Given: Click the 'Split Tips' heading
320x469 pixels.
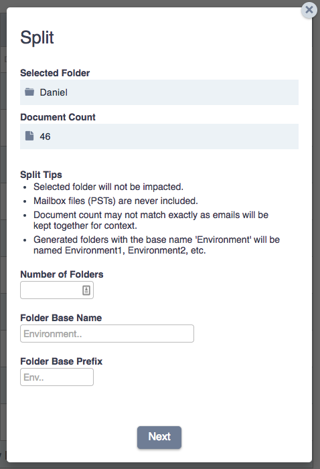Looking at the screenshot, I should pyautogui.click(x=41, y=175).
